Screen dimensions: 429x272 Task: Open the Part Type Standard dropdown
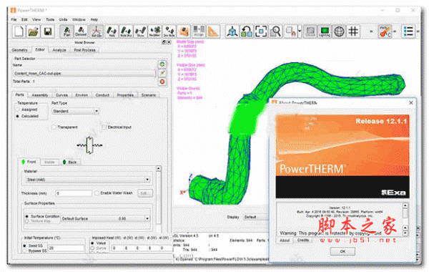(75, 111)
